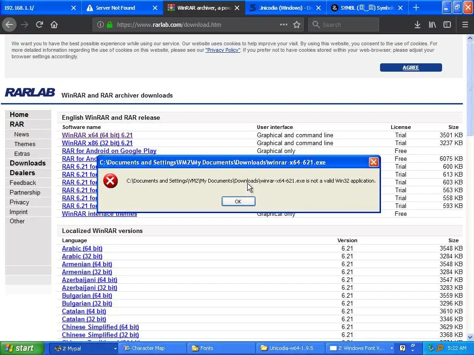Download WinRAR x64 (64 bit) 6.21
The height and width of the screenshot is (355, 474).
(97, 135)
